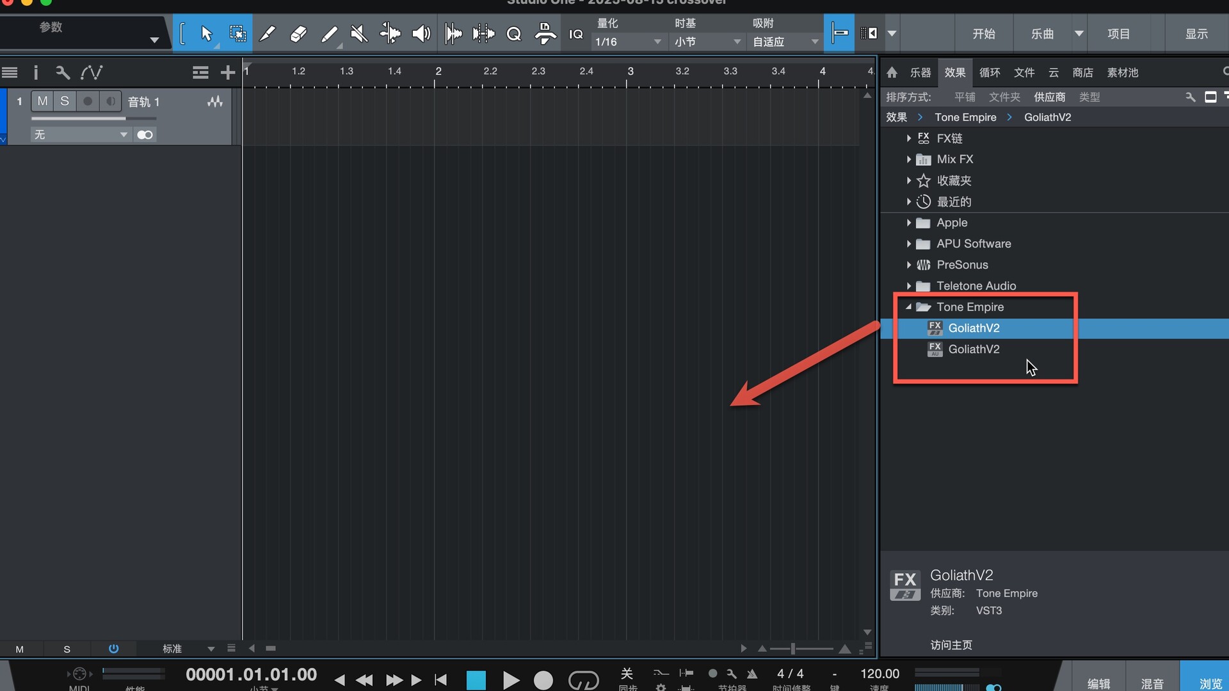Toggle the stereo channel mode on 音轨 1
The height and width of the screenshot is (691, 1229).
pos(145,134)
